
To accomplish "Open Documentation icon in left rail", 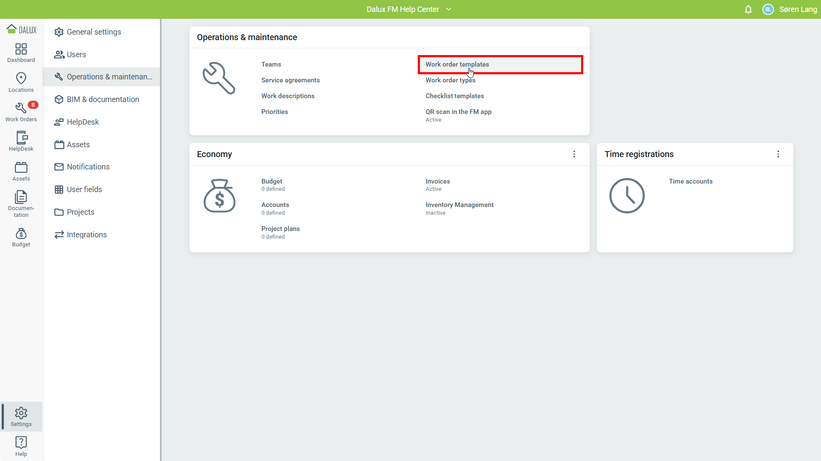I will pyautogui.click(x=21, y=203).
